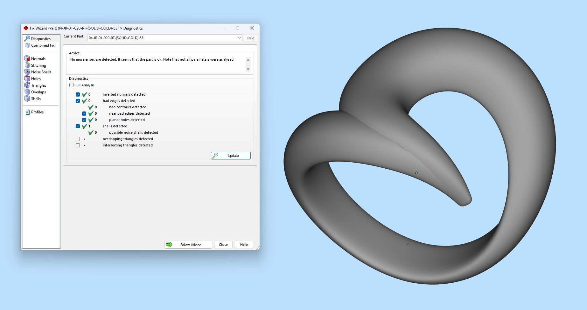The width and height of the screenshot is (587, 310).
Task: Select the Holes page
Action: click(x=36, y=79)
